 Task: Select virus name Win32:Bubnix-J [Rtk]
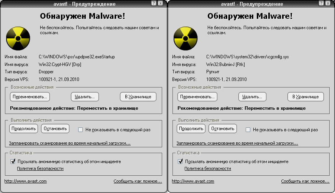pyautogui.click(x=225, y=64)
